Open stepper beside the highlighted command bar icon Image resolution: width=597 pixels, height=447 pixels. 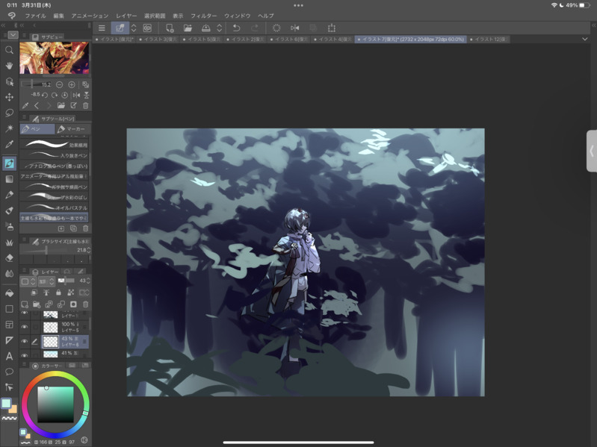pos(134,28)
